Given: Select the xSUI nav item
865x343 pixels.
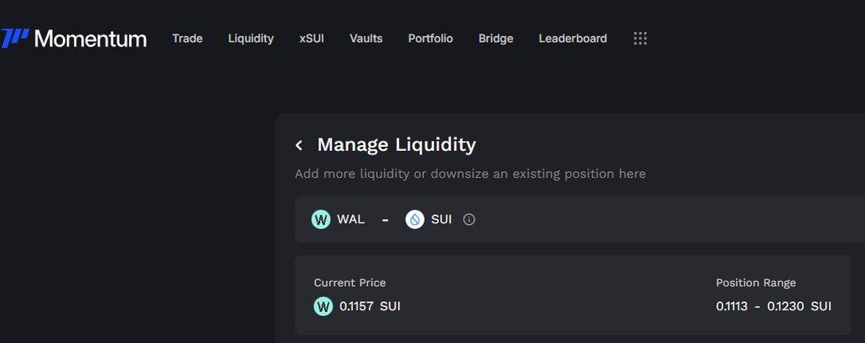Looking at the screenshot, I should 312,38.
